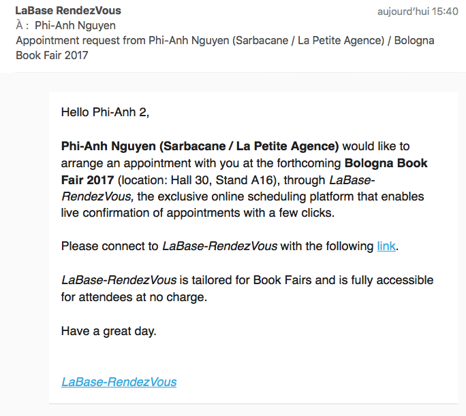Screen dimensions: 466x416
Task: Click the "for attendees at no charge" text
Action: coord(134,297)
